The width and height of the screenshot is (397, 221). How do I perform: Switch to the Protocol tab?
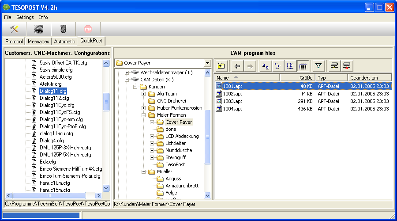[14, 41]
